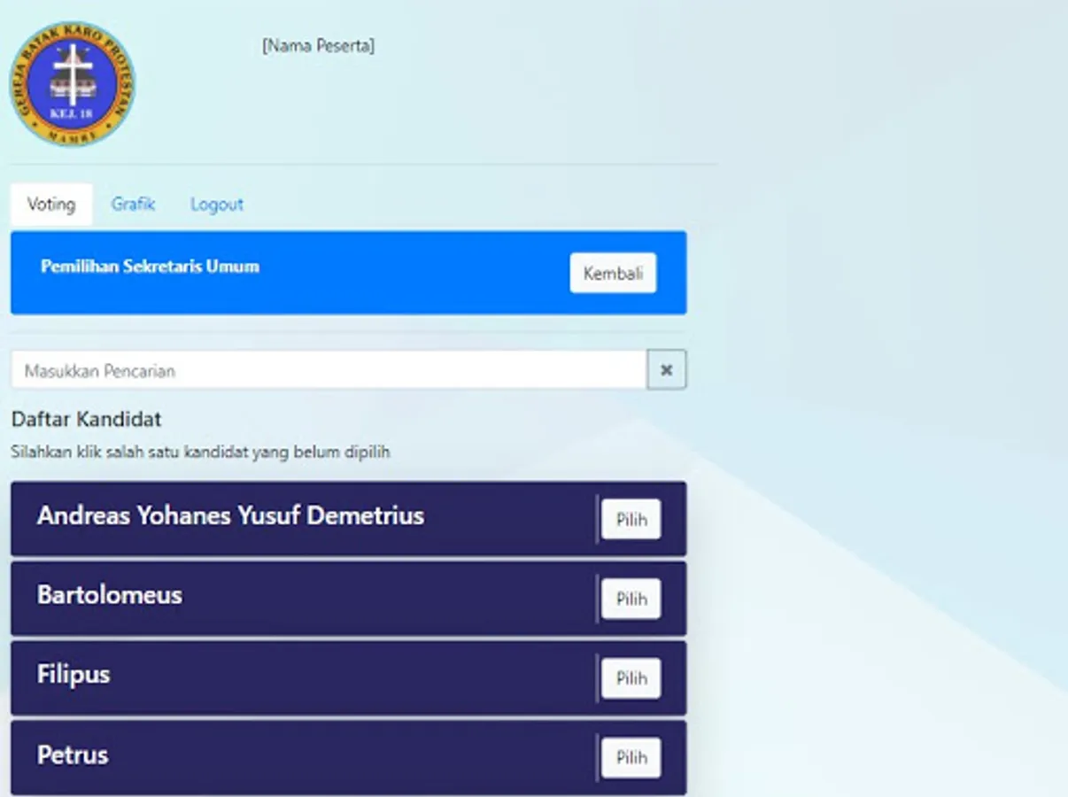Click the Petrus candidate name
This screenshot has width=1068, height=797.
pos(73,754)
